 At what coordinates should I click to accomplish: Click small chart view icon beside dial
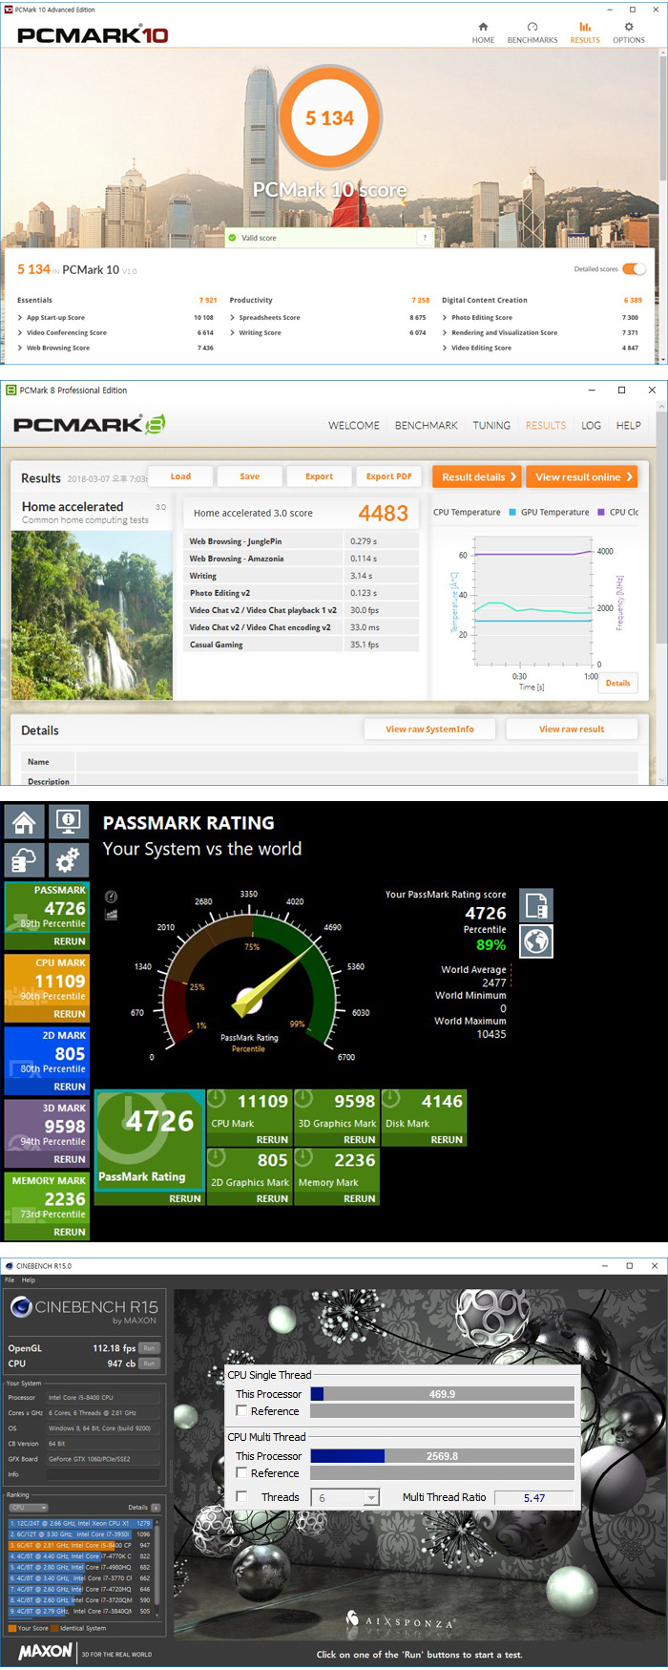111,914
